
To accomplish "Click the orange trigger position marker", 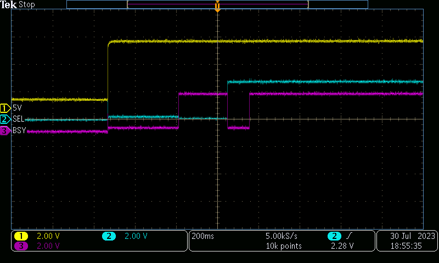I will [x=217, y=5].
